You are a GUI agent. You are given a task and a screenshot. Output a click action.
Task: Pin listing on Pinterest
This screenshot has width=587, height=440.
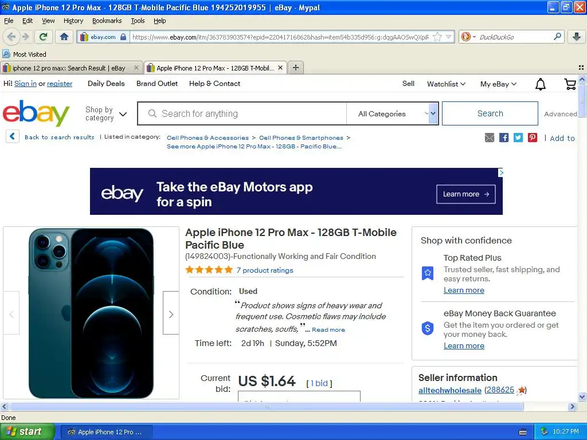533,137
